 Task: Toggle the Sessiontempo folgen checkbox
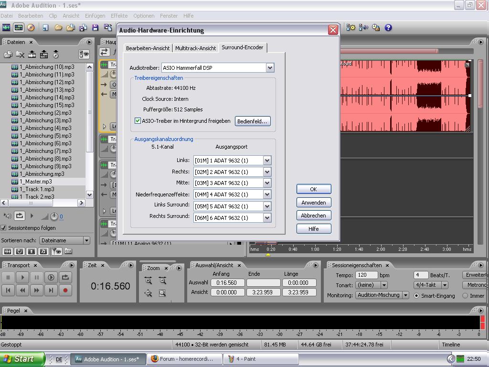(x=3, y=228)
